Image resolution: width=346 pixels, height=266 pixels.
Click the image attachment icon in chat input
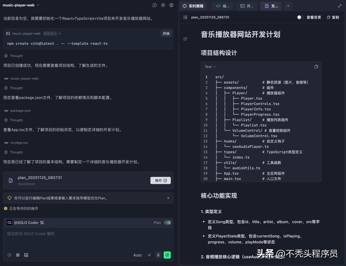pyautogui.click(x=26, y=255)
